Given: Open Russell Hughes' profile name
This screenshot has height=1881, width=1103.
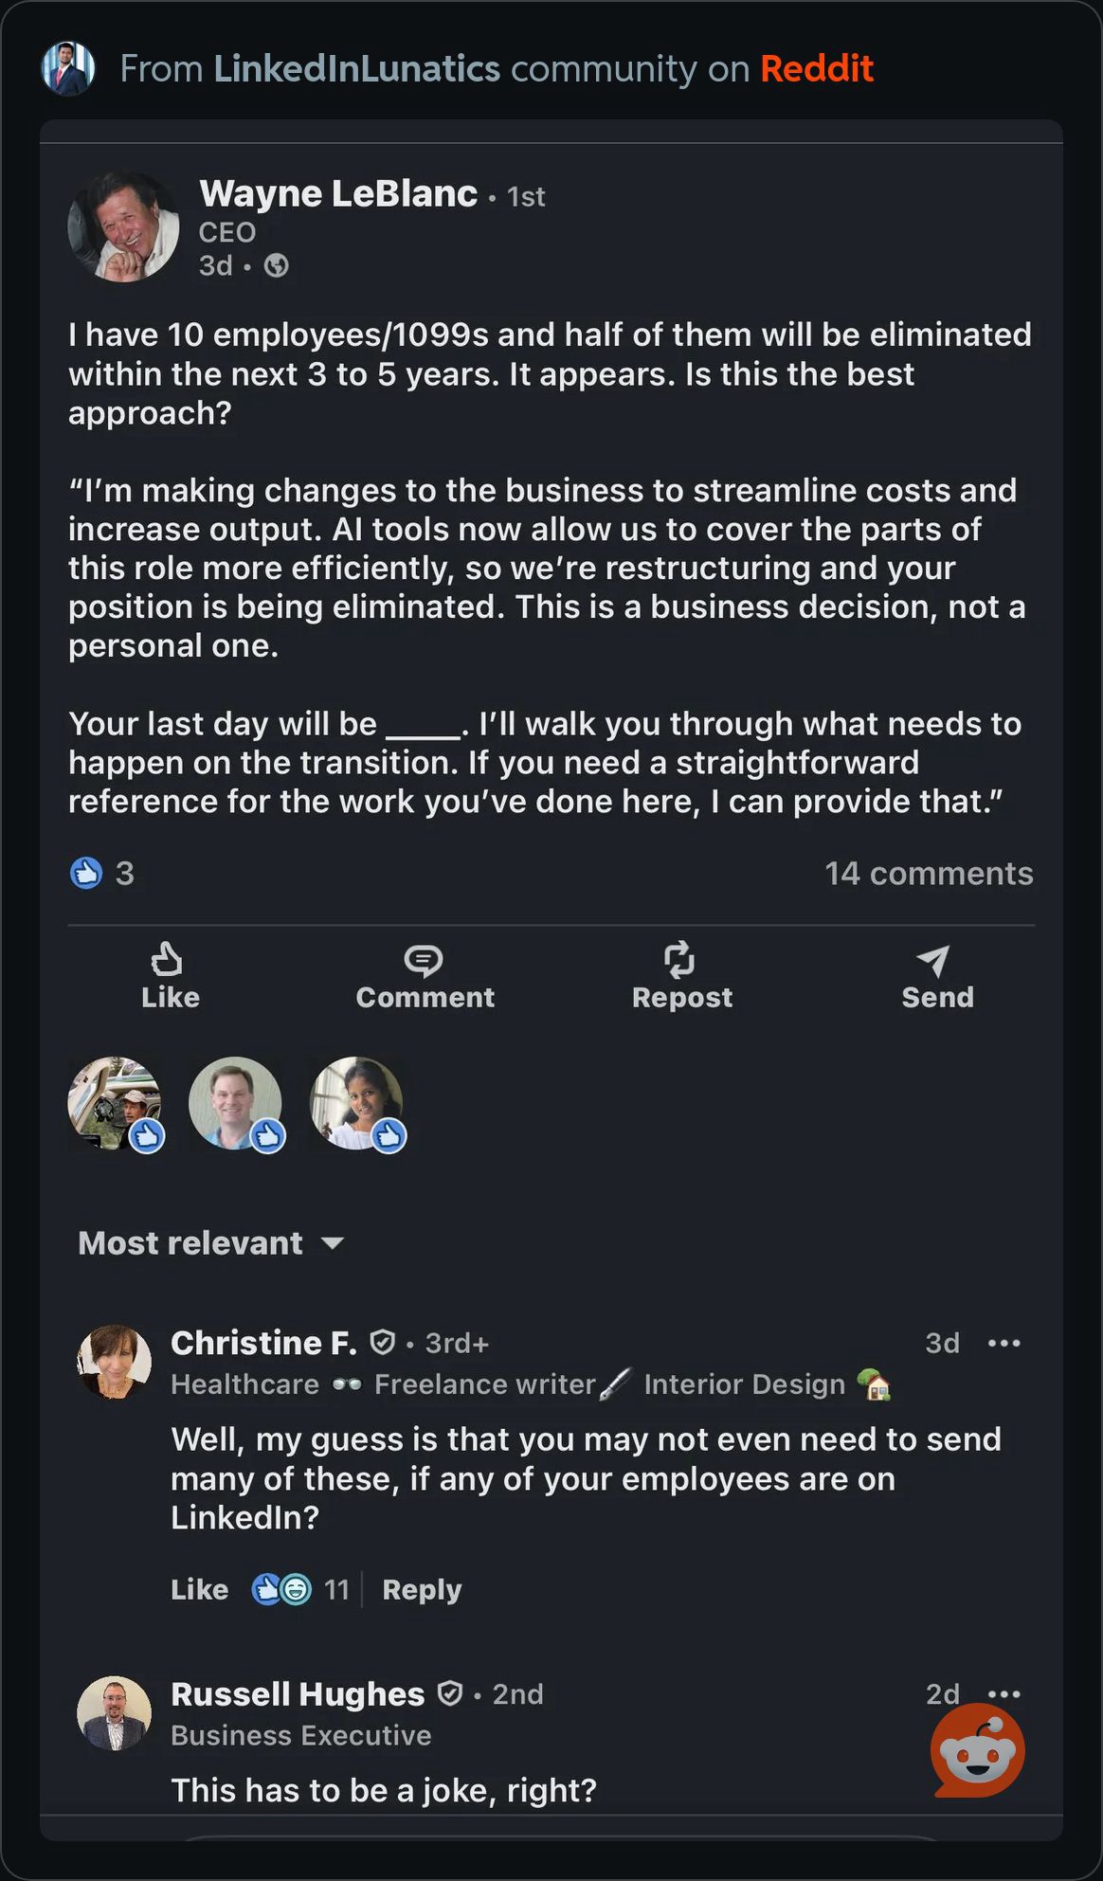Looking at the screenshot, I should [x=298, y=1693].
